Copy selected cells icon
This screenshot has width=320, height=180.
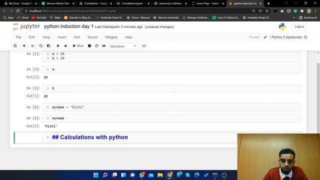coord(41,46)
